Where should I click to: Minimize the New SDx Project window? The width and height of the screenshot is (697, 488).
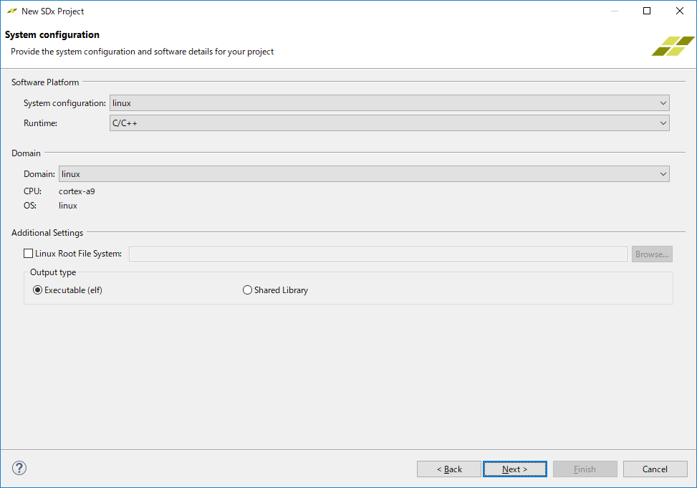pyautogui.click(x=614, y=11)
